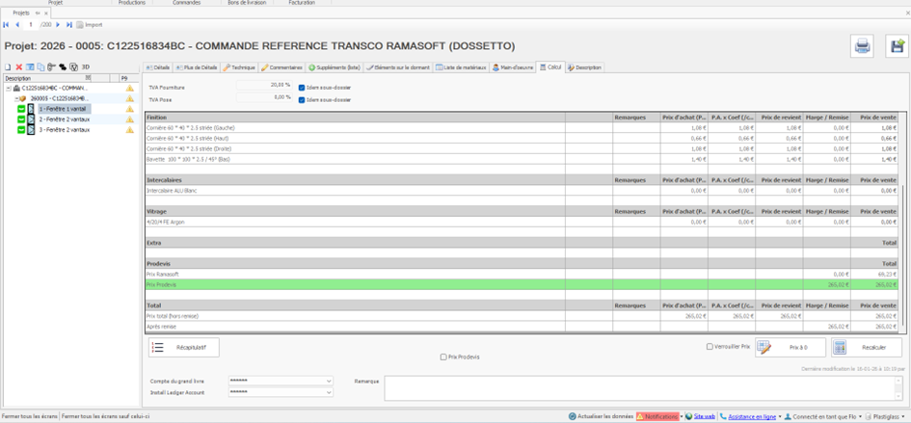
Task: Collapse the C122516834BC root tree node
Action: (x=8, y=88)
